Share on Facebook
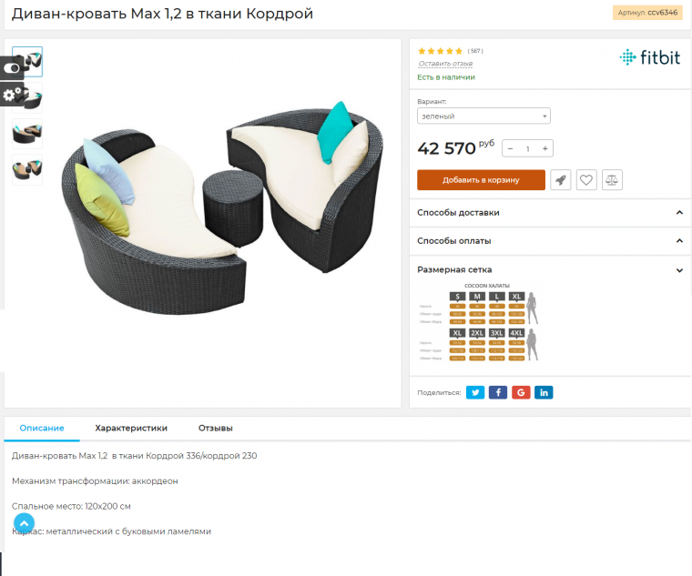The width and height of the screenshot is (692, 576). point(498,392)
